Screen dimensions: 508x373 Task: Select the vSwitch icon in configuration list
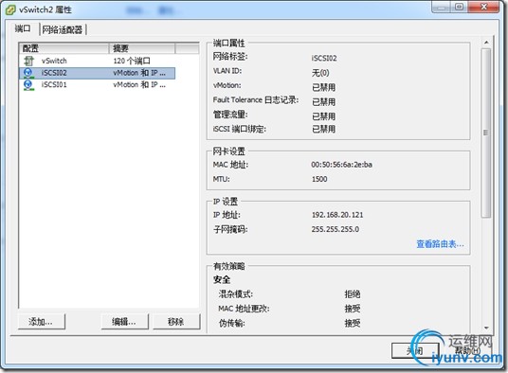pyautogui.click(x=28, y=61)
